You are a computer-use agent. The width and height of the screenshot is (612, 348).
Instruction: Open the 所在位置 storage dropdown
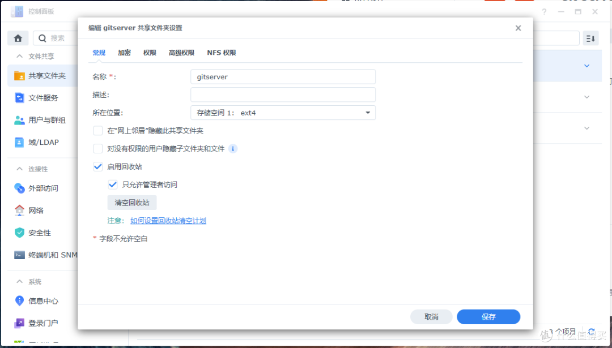point(283,113)
